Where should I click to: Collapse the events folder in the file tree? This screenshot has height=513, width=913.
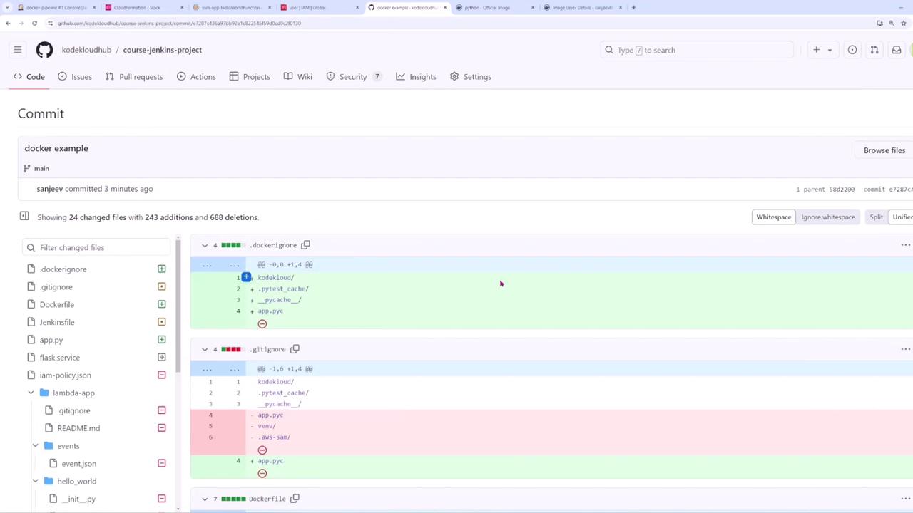35,446
